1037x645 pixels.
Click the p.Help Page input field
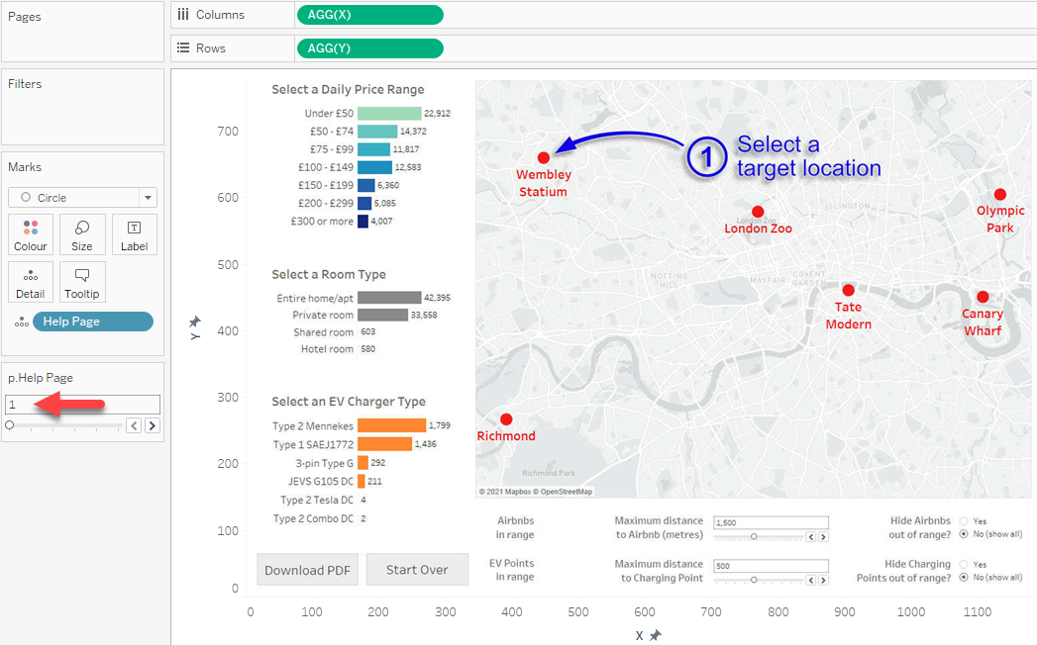(x=83, y=405)
